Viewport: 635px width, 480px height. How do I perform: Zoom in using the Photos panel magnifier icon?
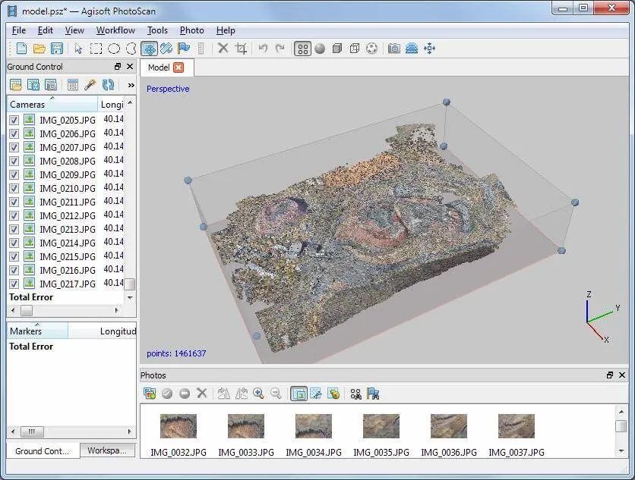coord(257,393)
